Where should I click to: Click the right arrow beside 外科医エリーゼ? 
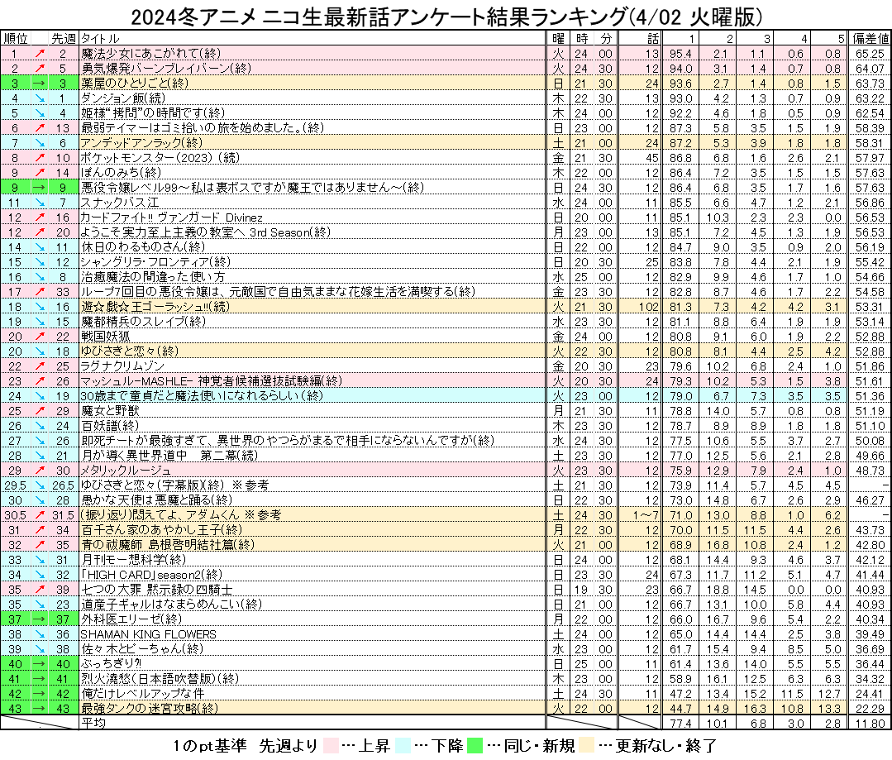pos(40,619)
